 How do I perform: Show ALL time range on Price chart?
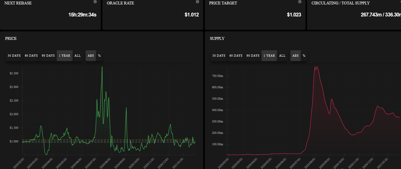78,56
